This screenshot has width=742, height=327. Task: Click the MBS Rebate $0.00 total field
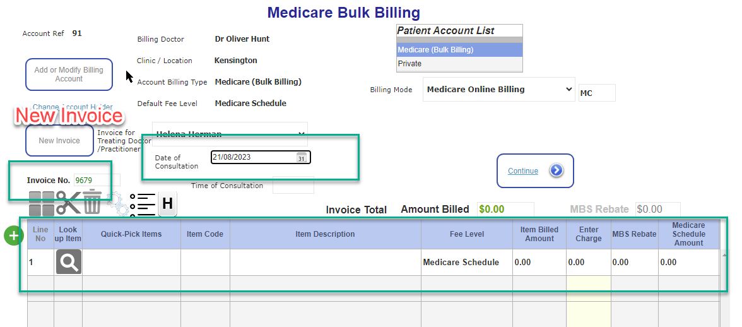point(657,209)
